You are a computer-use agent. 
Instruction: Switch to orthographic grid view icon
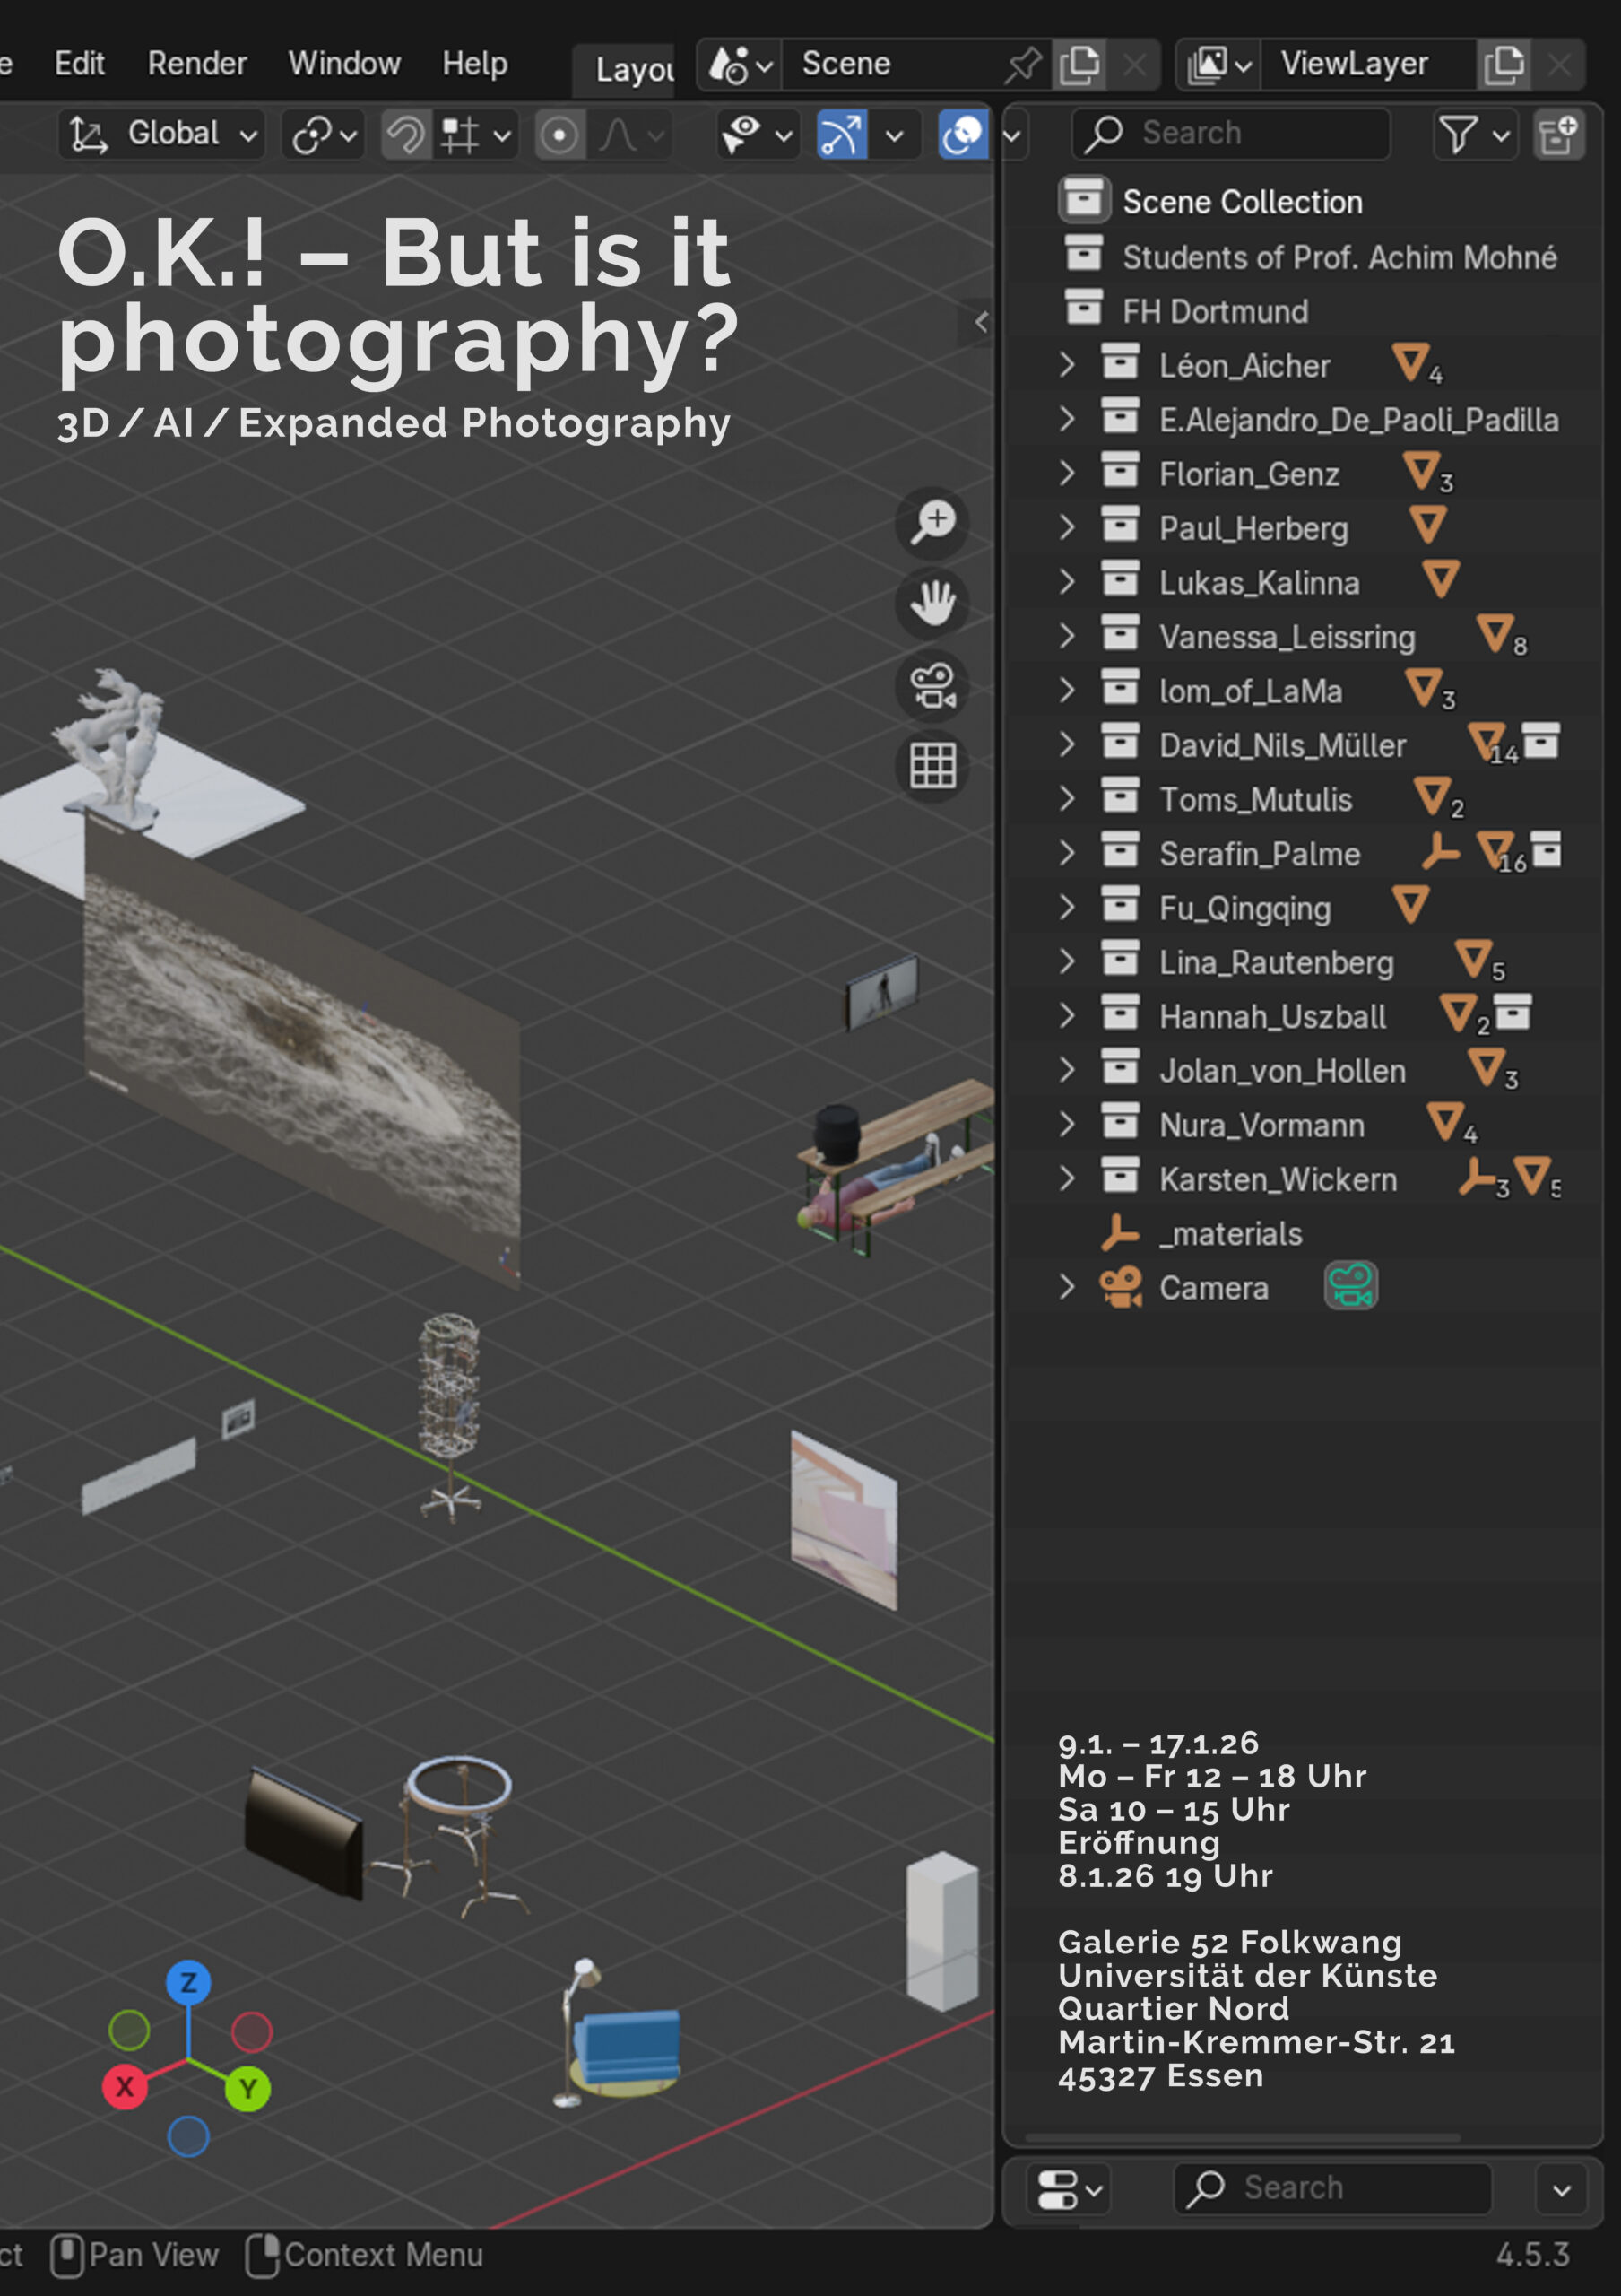click(x=932, y=767)
